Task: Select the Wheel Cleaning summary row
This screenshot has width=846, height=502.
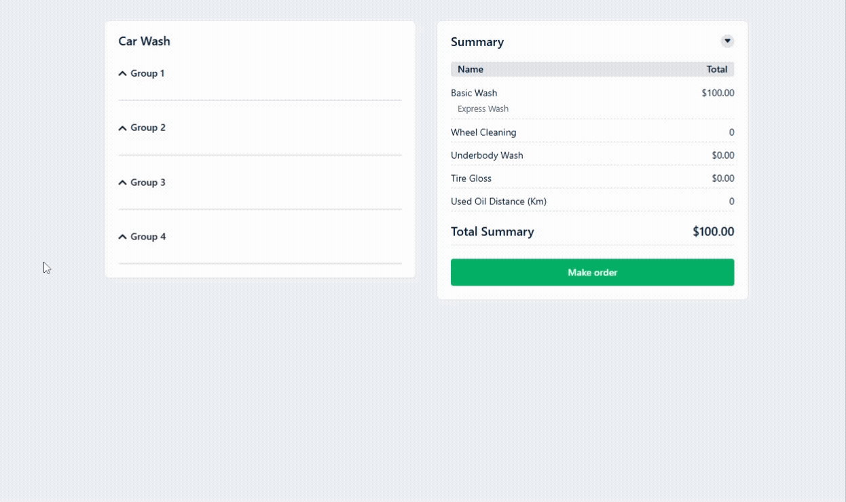Action: (483, 132)
